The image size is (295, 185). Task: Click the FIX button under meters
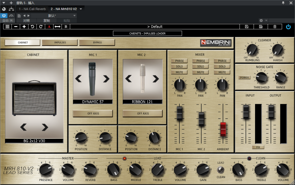click(x=258, y=147)
